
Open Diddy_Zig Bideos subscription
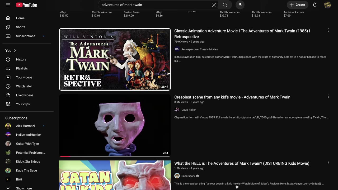tap(28, 162)
